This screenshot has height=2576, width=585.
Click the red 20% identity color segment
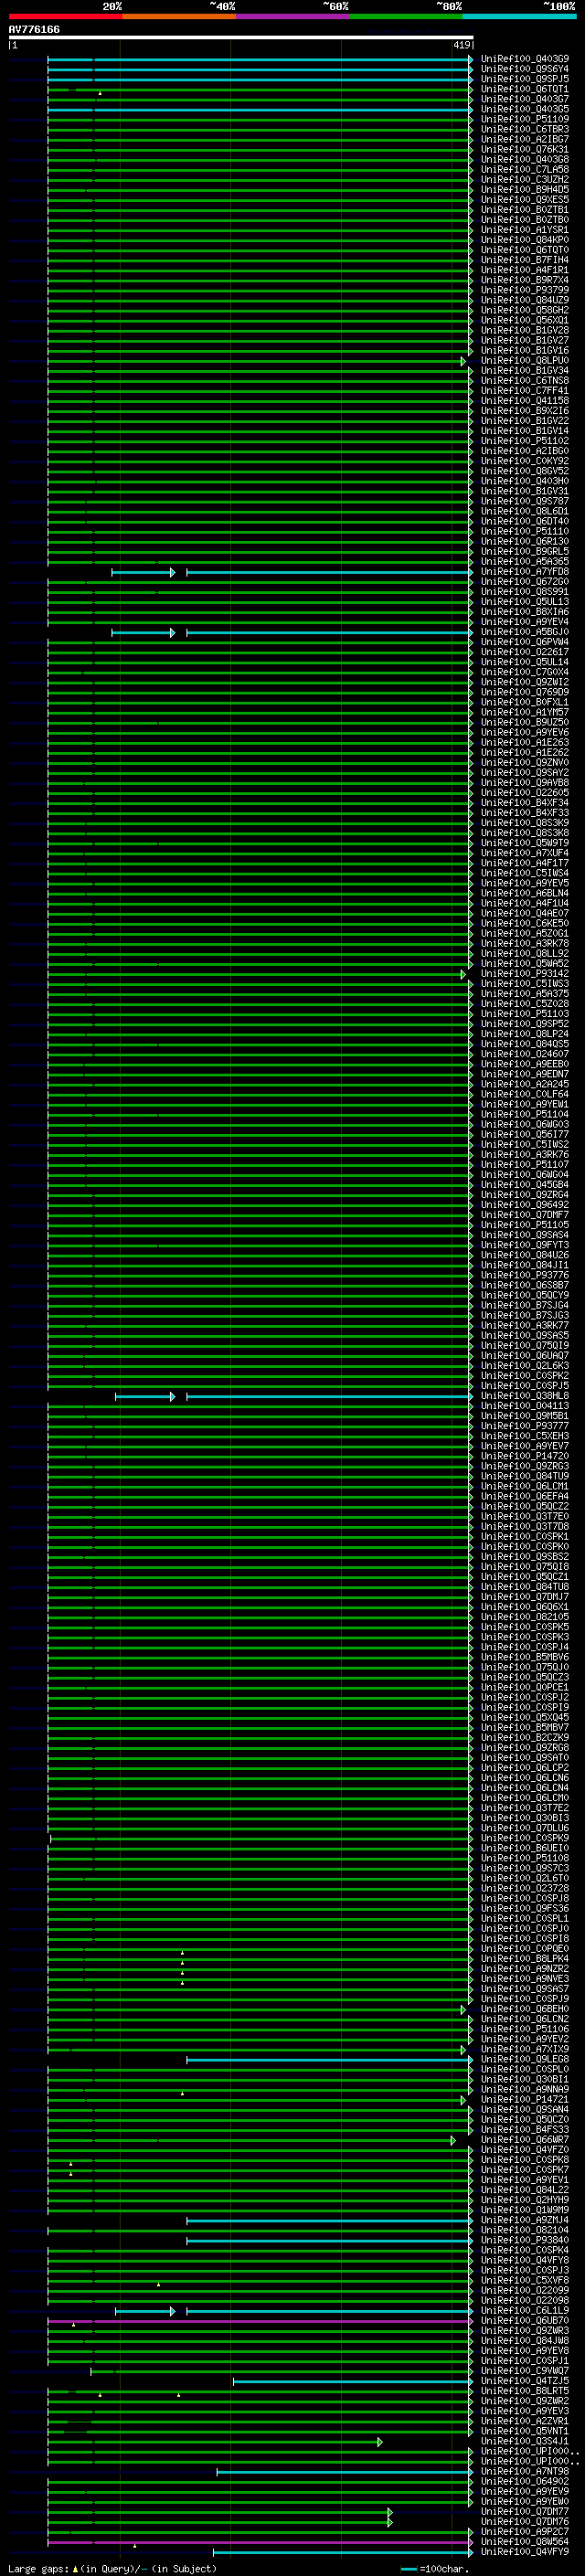[65, 16]
